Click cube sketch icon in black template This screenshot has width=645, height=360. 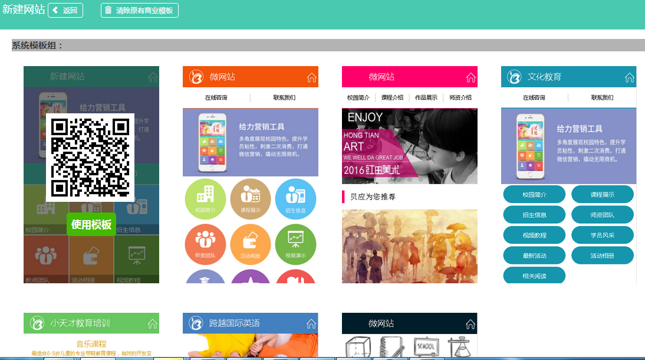click(358, 347)
